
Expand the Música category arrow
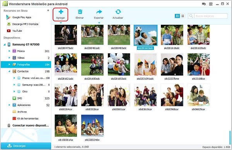[9, 51]
